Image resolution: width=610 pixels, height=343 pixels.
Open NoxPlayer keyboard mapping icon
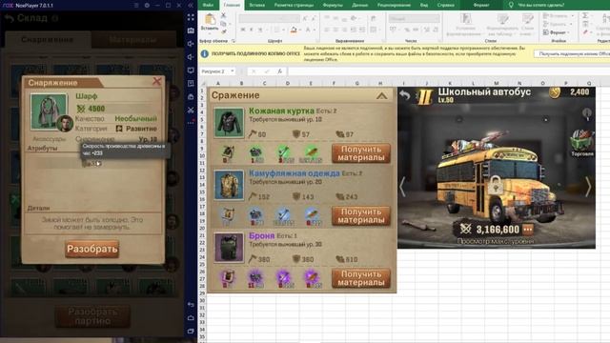[x=191, y=30]
